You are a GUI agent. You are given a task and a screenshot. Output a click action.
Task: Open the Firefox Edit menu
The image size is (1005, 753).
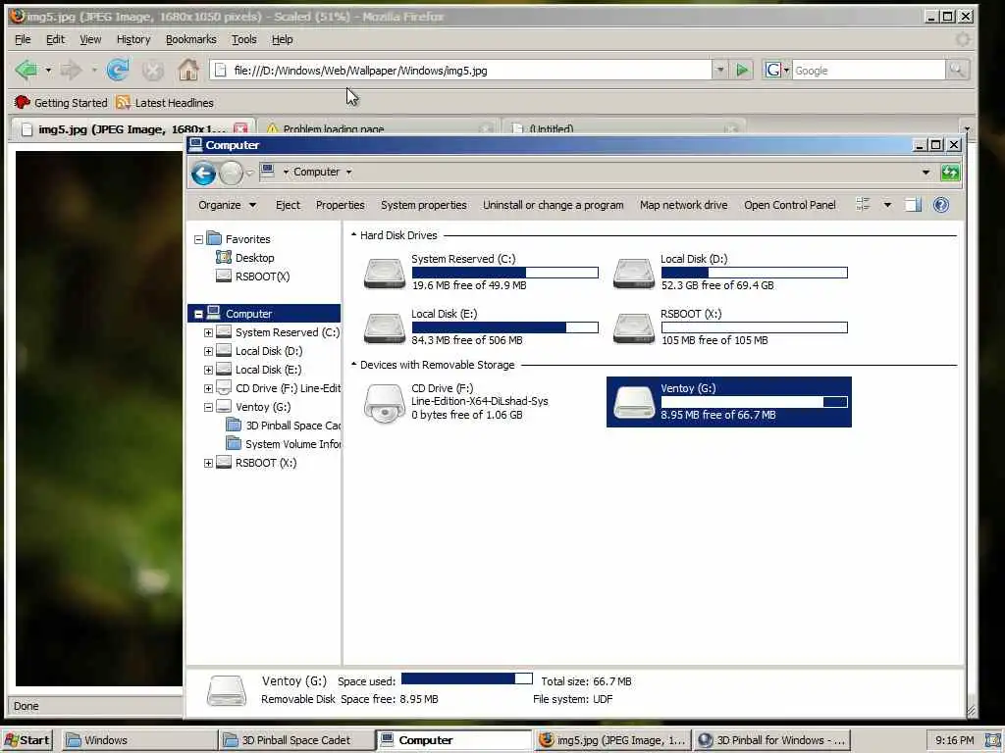coord(55,39)
